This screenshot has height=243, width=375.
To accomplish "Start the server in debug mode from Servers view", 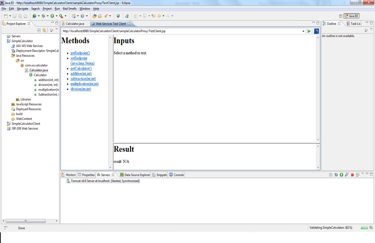I will (336, 175).
